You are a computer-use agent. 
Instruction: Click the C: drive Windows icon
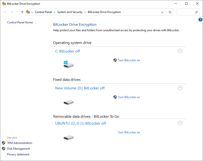(x=68, y=64)
